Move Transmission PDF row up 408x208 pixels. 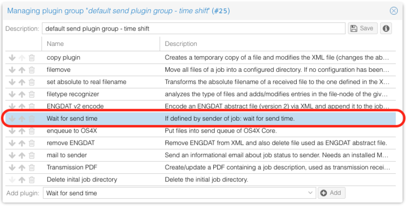pos(22,168)
